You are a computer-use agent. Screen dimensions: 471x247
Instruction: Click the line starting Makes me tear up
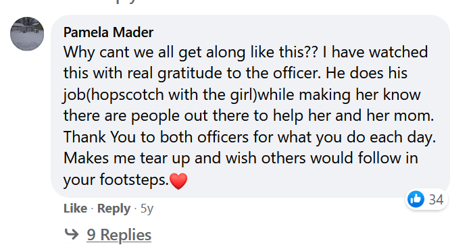pos(241,158)
